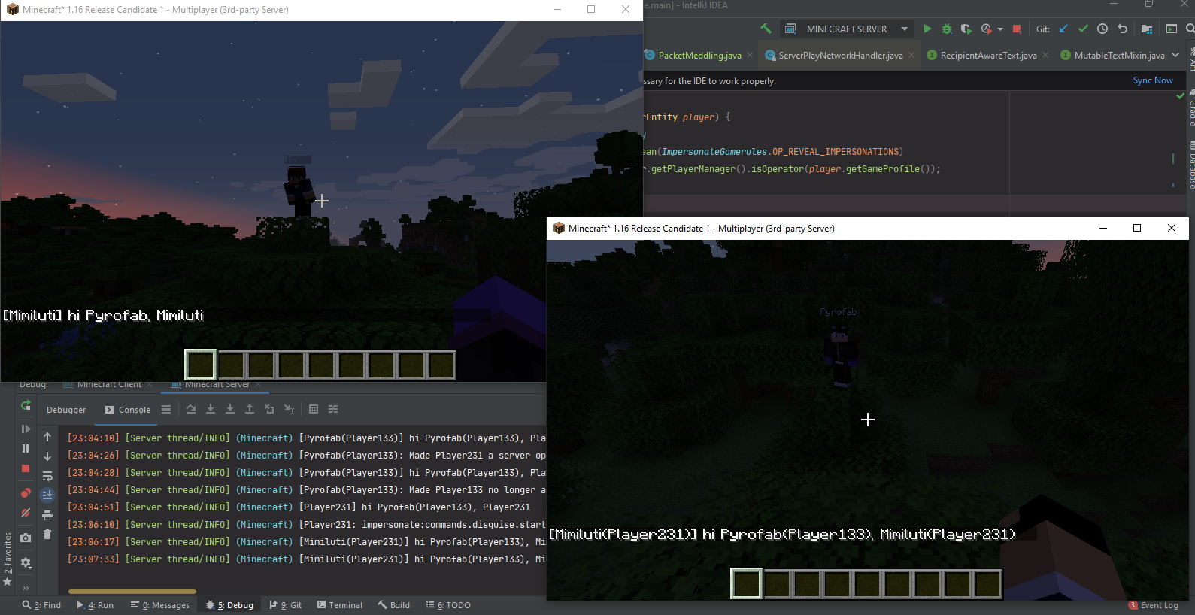Toggle soft-wrap in the console
Screen dimensions: 1195x615
(47, 476)
